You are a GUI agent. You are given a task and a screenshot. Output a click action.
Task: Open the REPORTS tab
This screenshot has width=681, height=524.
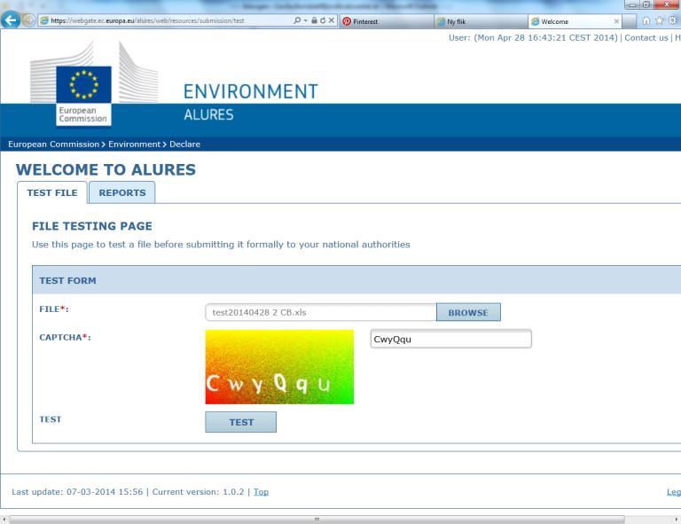coord(122,192)
